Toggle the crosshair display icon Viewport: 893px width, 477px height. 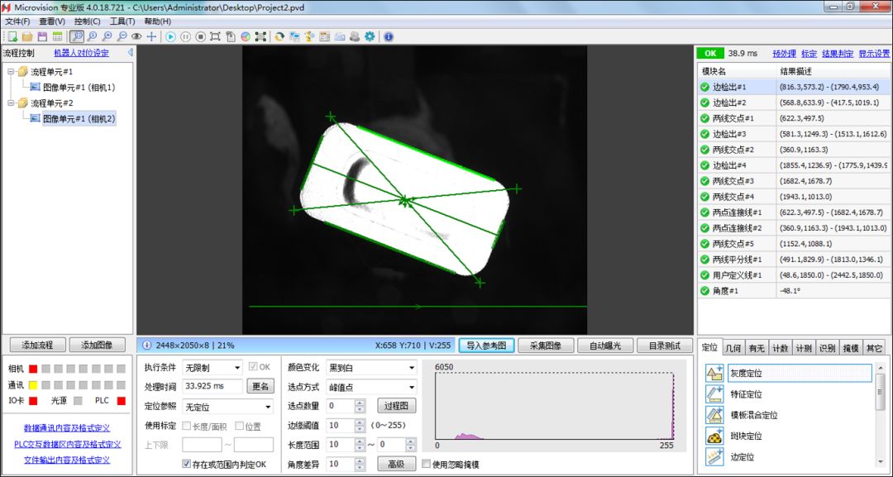coord(151,36)
